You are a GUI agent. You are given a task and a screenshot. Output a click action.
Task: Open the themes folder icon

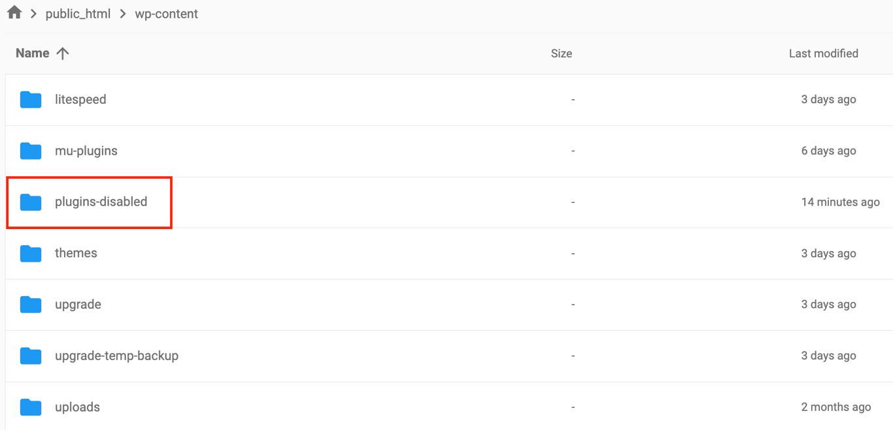click(30, 253)
